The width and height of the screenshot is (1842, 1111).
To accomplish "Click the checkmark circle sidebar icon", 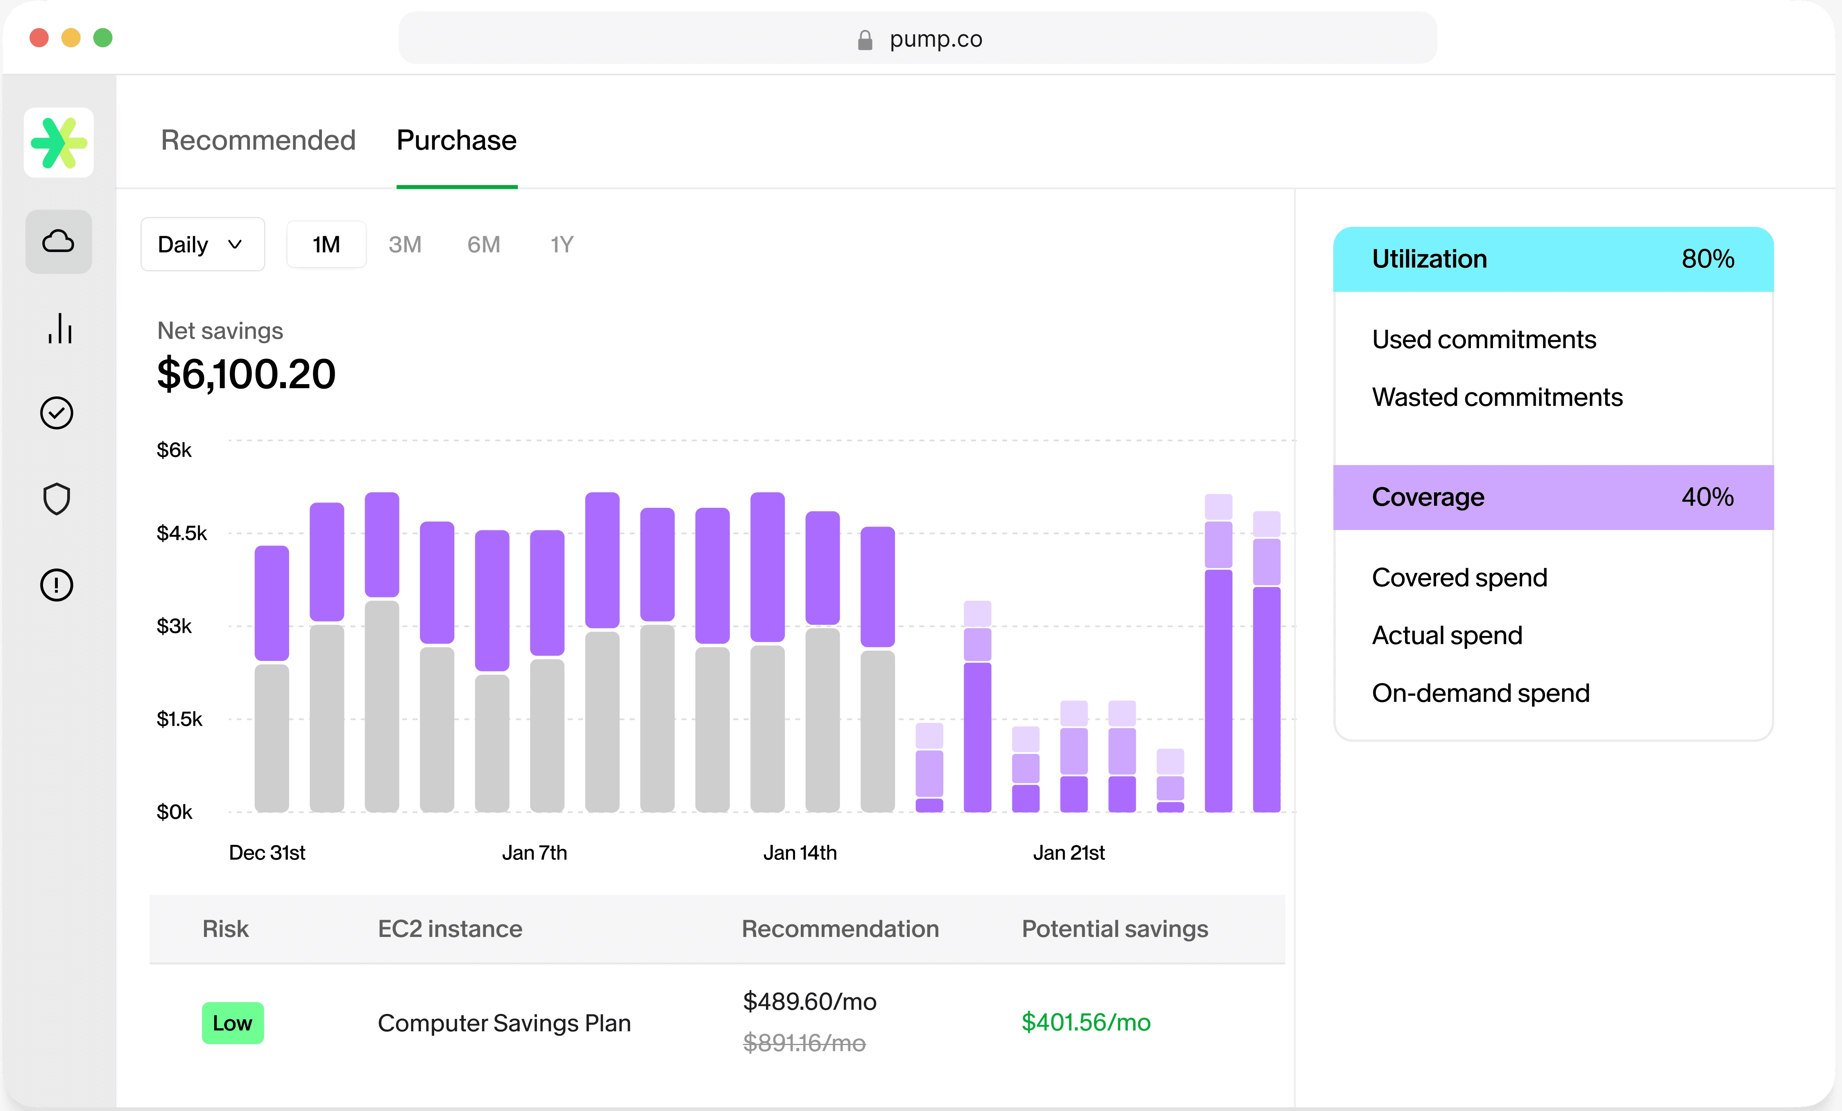I will 57,413.
